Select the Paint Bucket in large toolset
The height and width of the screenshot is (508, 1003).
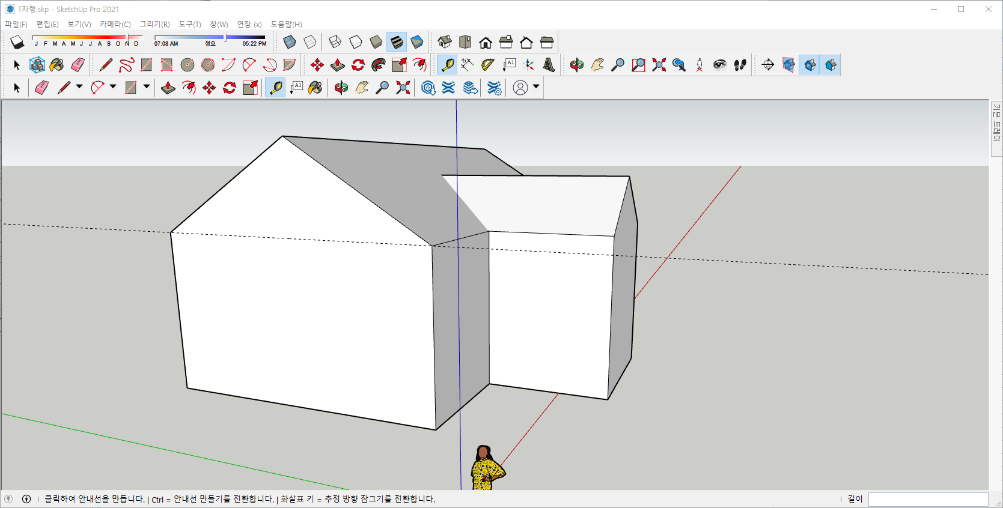pyautogui.click(x=57, y=65)
